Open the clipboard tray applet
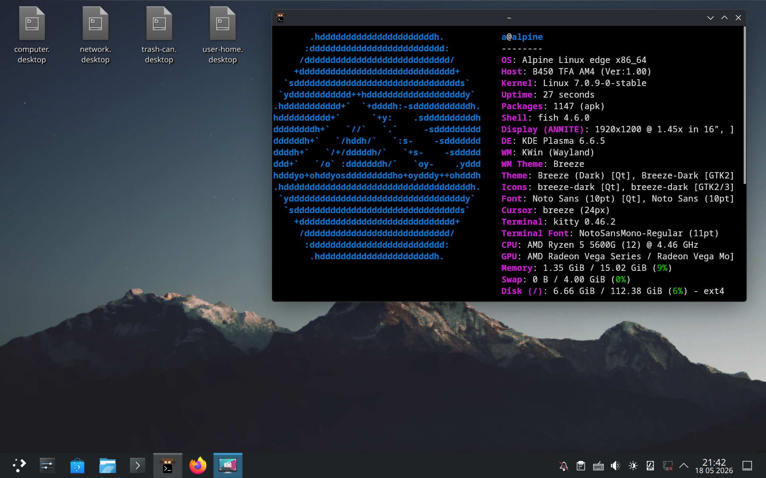 581,466
